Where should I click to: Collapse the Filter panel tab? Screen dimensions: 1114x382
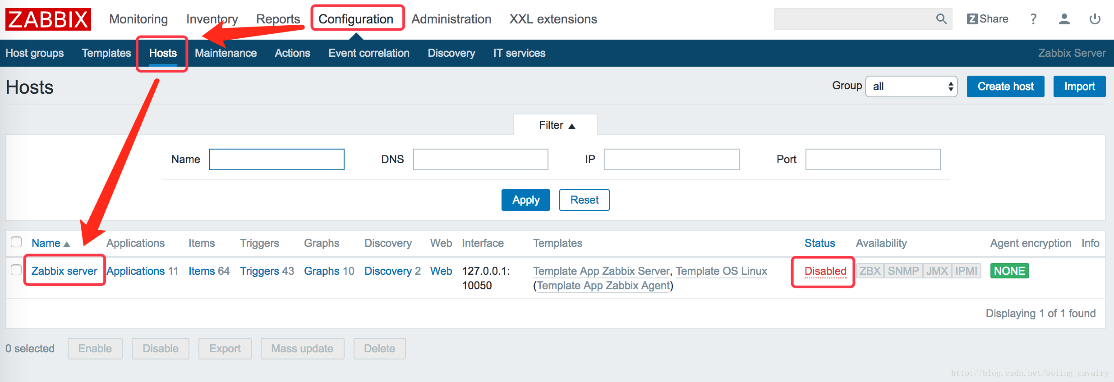556,125
